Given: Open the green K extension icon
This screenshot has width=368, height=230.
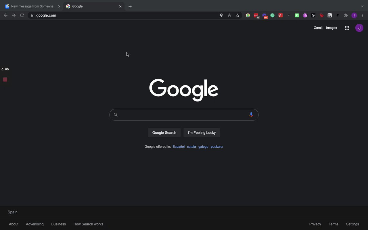Looking at the screenshot, I should pyautogui.click(x=297, y=16).
